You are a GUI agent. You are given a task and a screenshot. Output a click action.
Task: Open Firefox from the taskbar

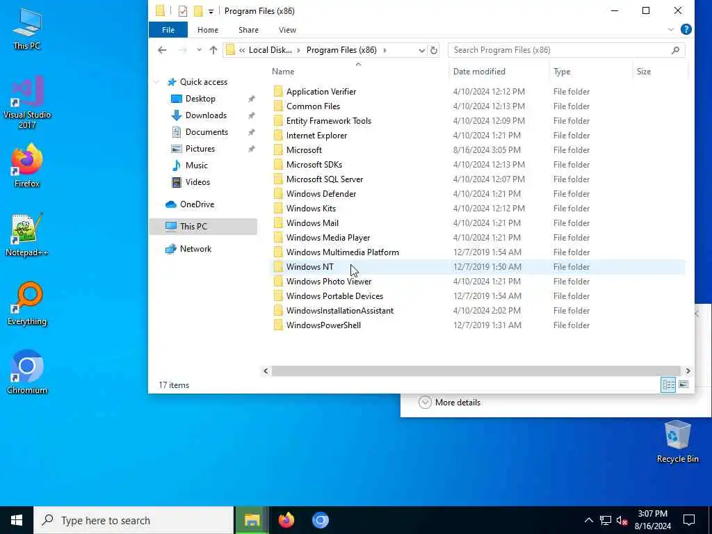tap(286, 520)
